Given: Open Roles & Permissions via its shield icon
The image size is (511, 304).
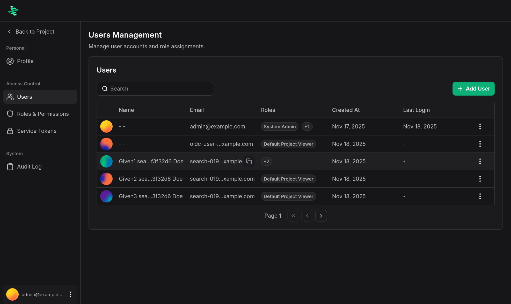Looking at the screenshot, I should 10,114.
